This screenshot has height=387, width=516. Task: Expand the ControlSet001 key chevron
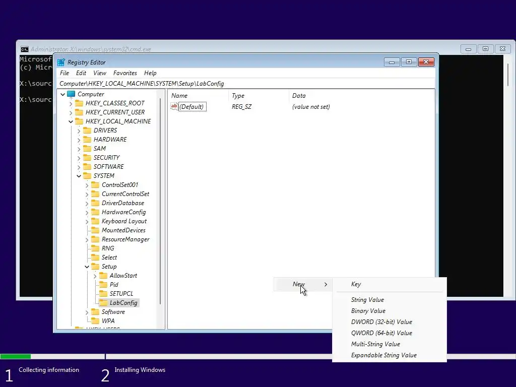point(87,185)
